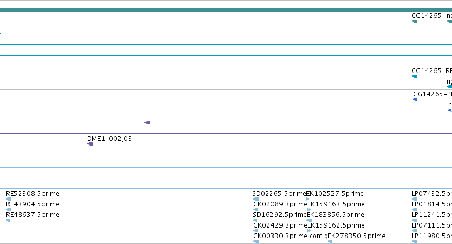Open the CK00330.3prime.contig label
Viewport: 452px width, 244px height.
[x=291, y=236]
